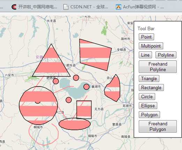This screenshot has width=182, height=150.
Task: Click the Freehand Polygon button
Action: coord(158,126)
